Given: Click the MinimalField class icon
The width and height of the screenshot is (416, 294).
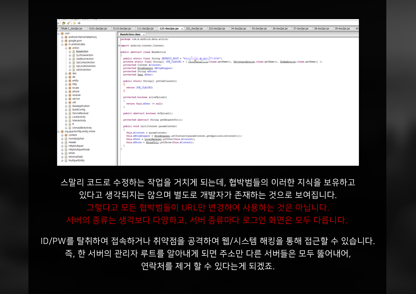Looking at the screenshot, I should pyautogui.click(x=66, y=157).
